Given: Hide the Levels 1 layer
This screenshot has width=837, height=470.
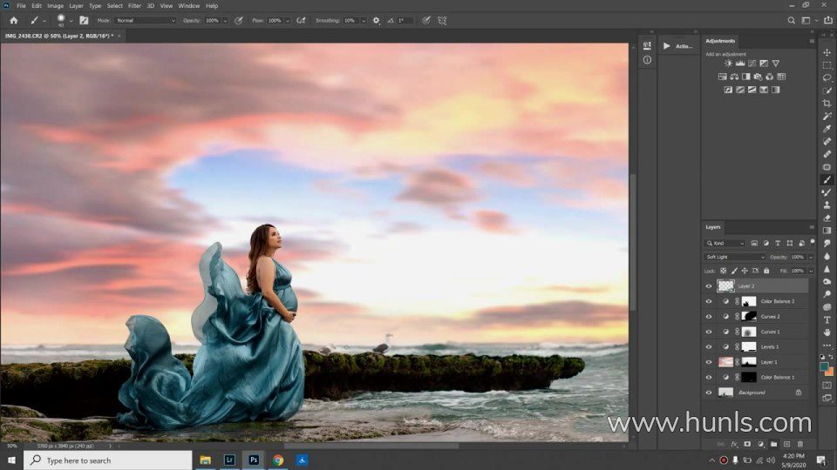Looking at the screenshot, I should click(708, 346).
